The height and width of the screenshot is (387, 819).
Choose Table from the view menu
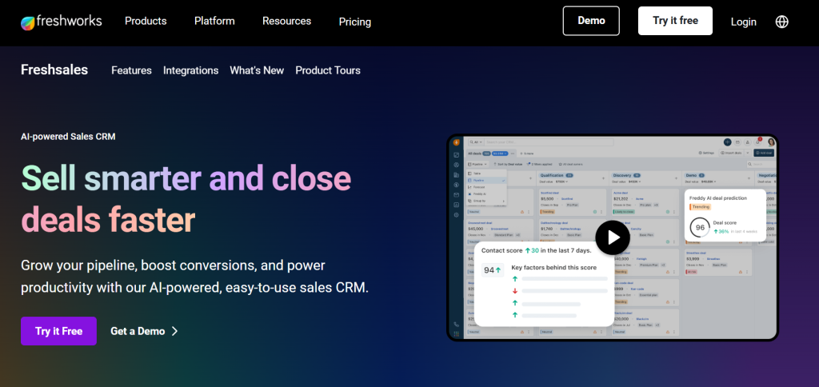pos(486,174)
